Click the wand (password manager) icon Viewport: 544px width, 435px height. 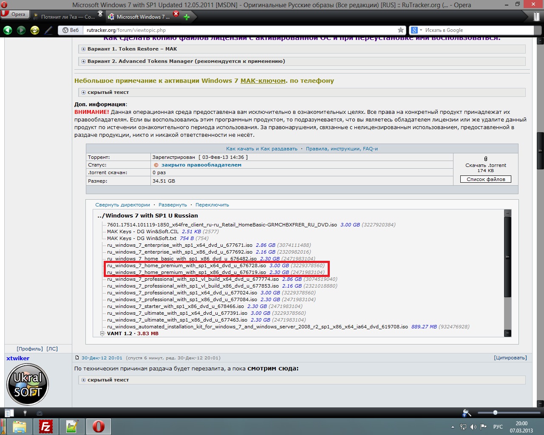(x=48, y=30)
